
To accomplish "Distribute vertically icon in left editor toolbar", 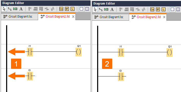I will pos(52,9).
